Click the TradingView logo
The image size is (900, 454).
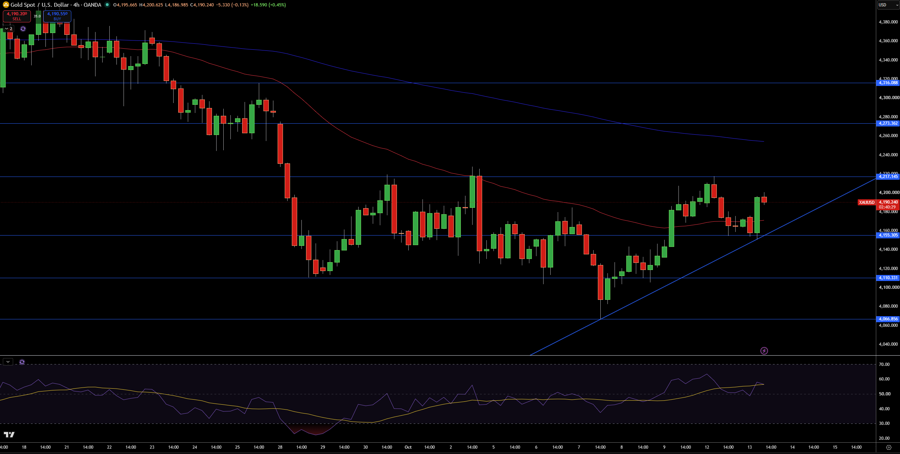[x=9, y=434]
